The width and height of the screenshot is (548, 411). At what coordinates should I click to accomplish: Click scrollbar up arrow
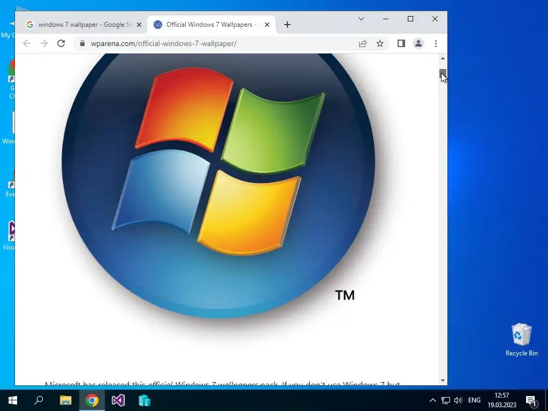(443, 58)
